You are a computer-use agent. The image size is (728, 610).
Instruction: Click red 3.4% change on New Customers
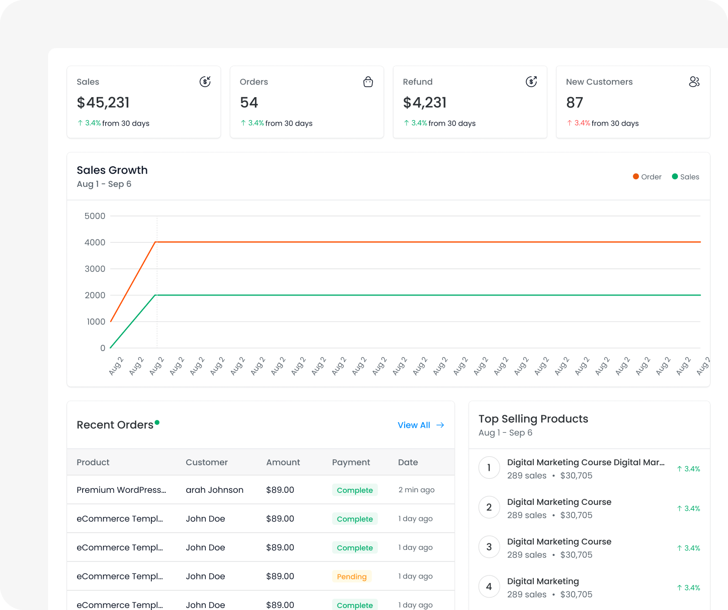click(x=578, y=123)
